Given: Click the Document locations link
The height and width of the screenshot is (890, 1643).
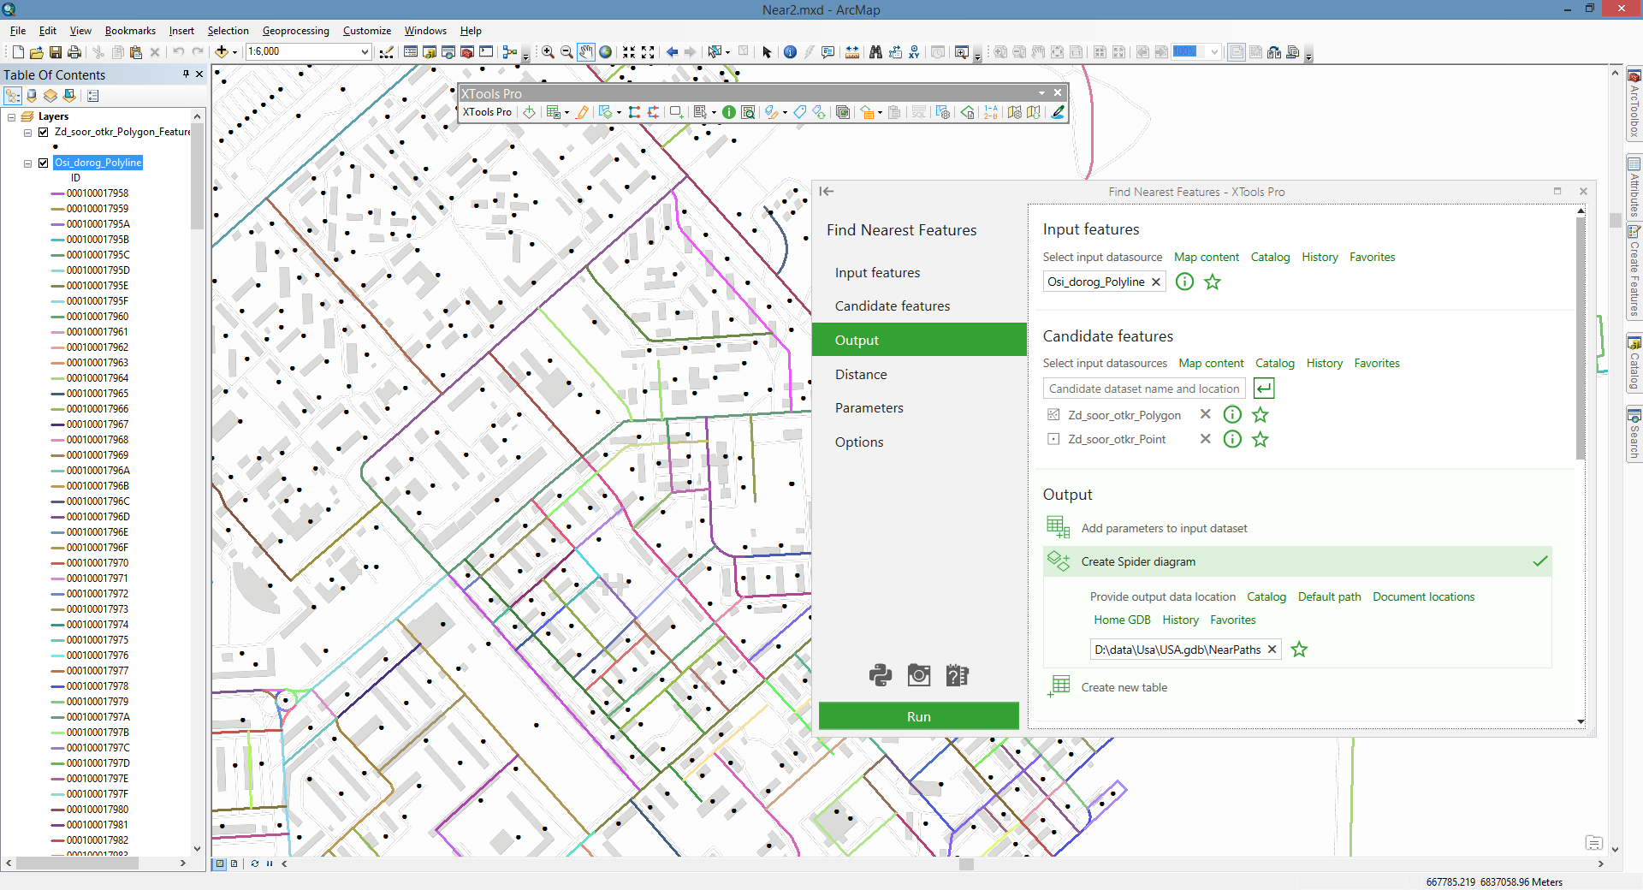Looking at the screenshot, I should click(x=1423, y=596).
